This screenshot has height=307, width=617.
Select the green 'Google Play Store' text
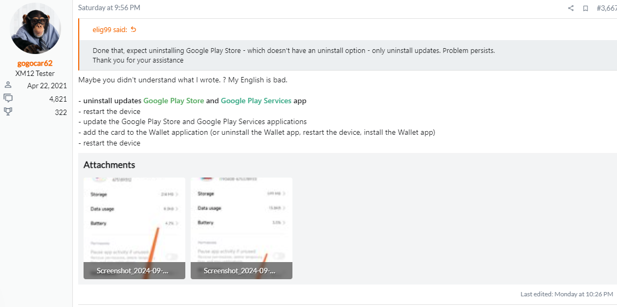point(174,101)
